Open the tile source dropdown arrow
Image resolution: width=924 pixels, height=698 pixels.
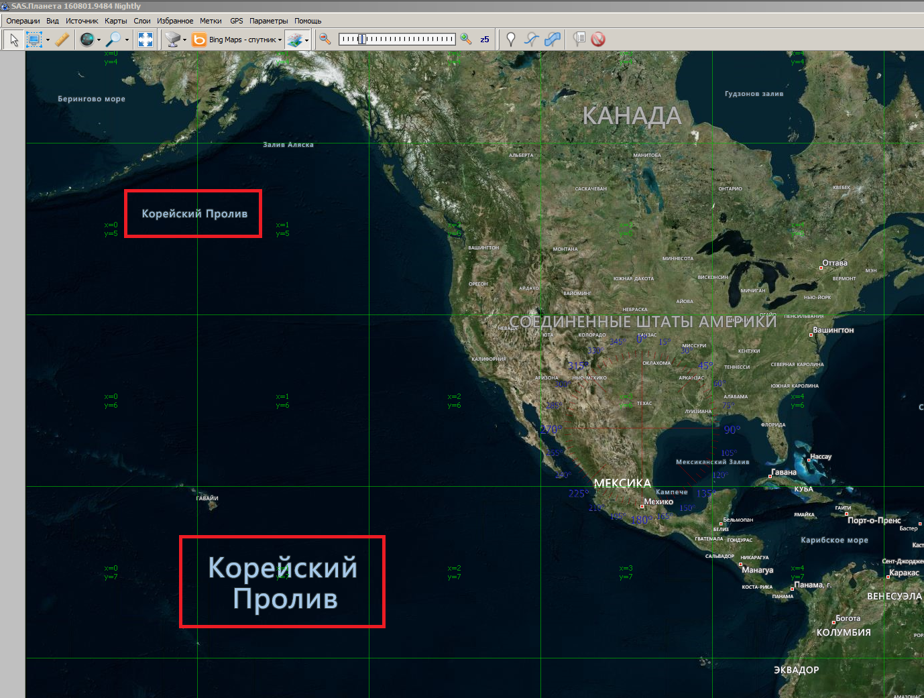pyautogui.click(x=184, y=40)
